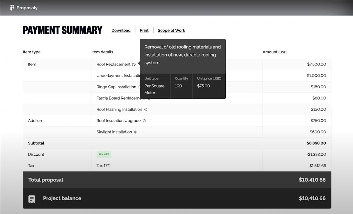The width and height of the screenshot is (353, 214).
Task: Open the Scope of Work link
Action: click(x=171, y=30)
